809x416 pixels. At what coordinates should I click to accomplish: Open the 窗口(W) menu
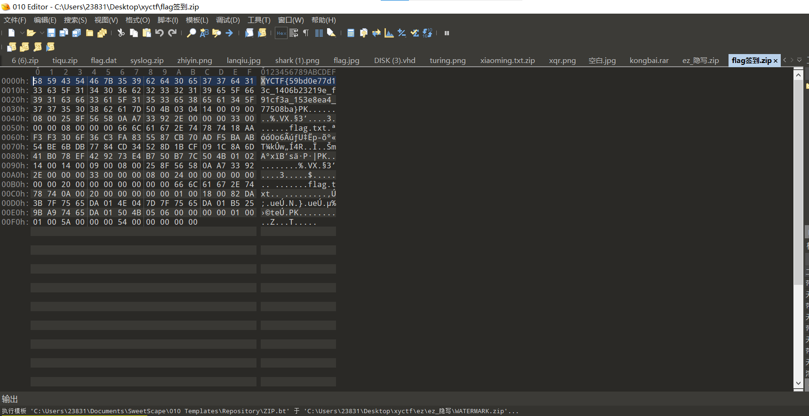click(x=291, y=20)
